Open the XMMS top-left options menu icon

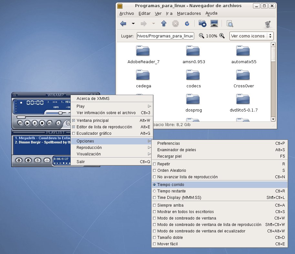15,95
